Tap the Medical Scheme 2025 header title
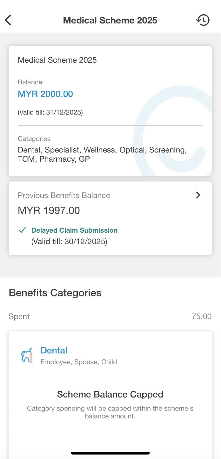 coord(110,20)
